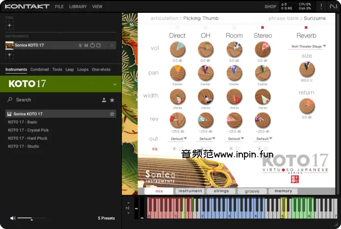Screen dimensions: 341x229
Task: Filter favorites with the star icon by search
Action: 112,100
